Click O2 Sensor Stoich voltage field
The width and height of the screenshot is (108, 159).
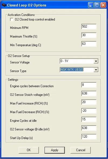tap(89, 93)
